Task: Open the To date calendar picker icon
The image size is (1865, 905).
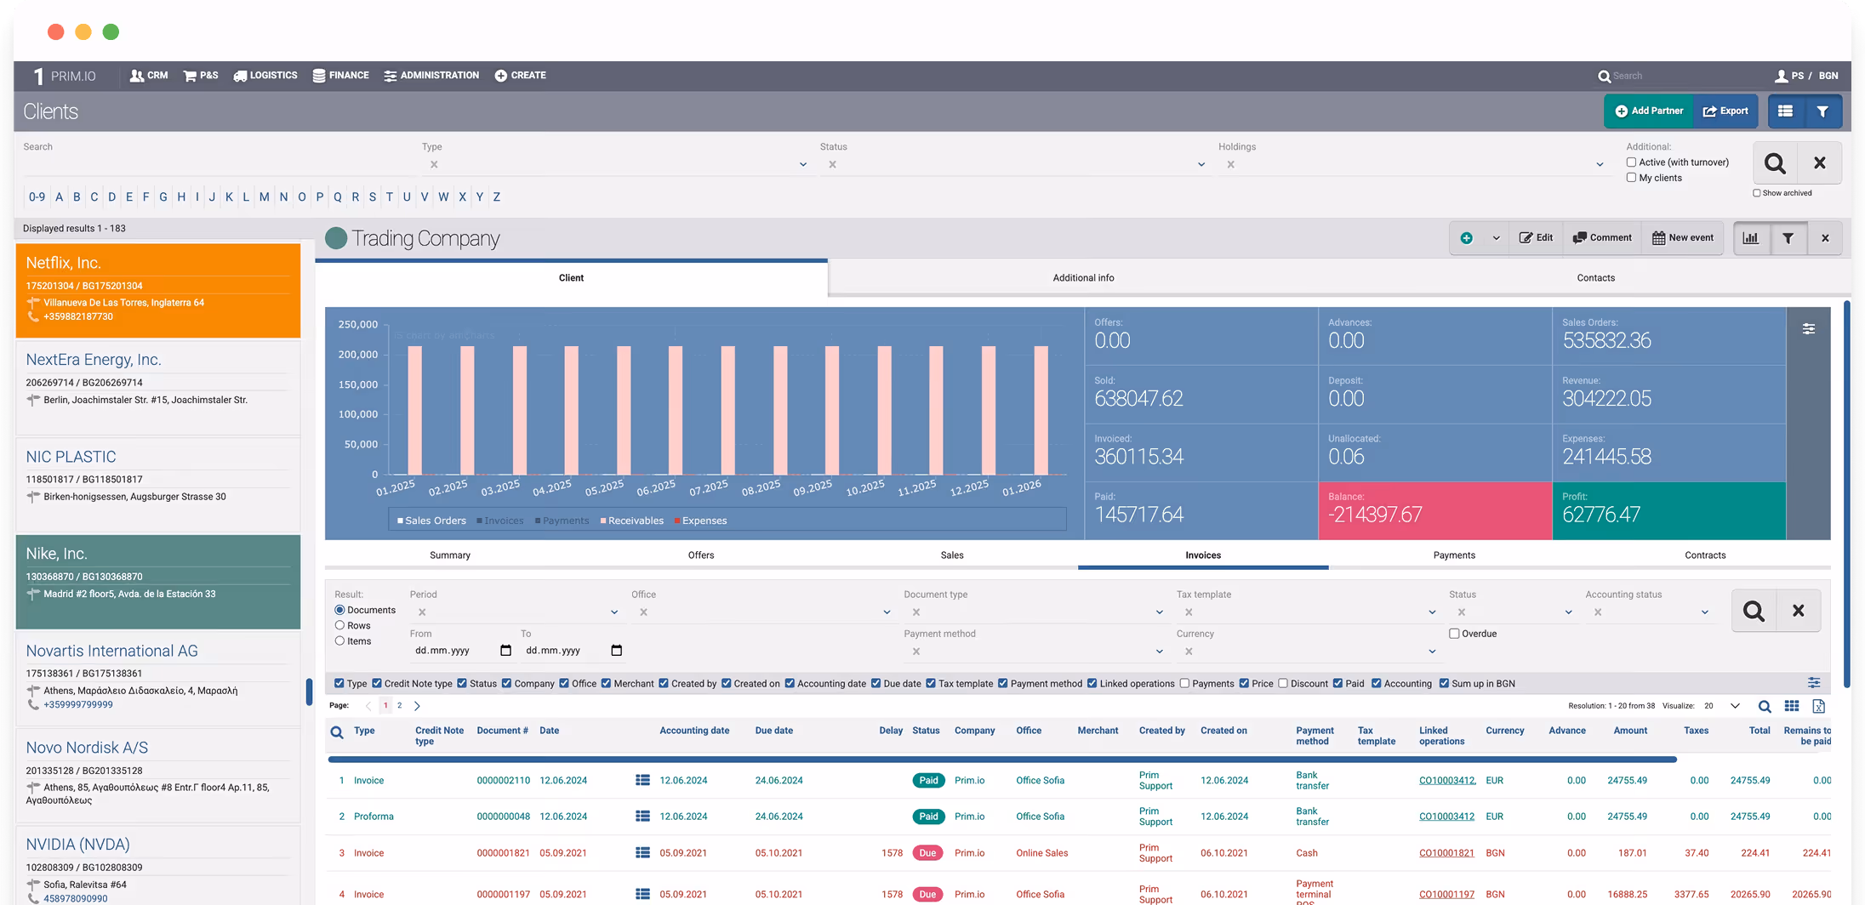Action: 617,651
